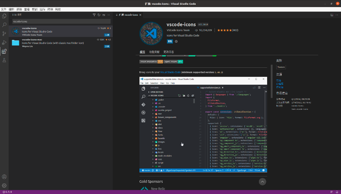Refresh the extensions list
The width and height of the screenshot is (341, 194).
[x=99, y=15]
